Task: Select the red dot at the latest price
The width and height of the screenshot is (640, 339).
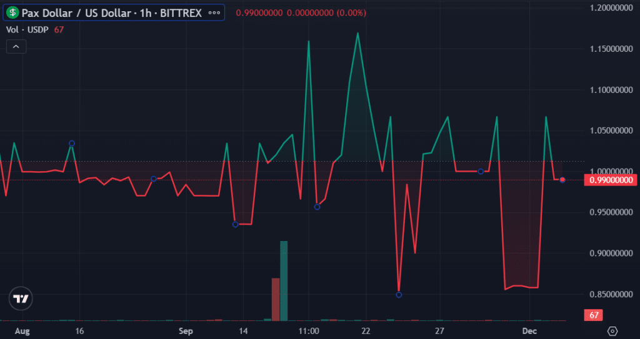Action: coord(562,180)
